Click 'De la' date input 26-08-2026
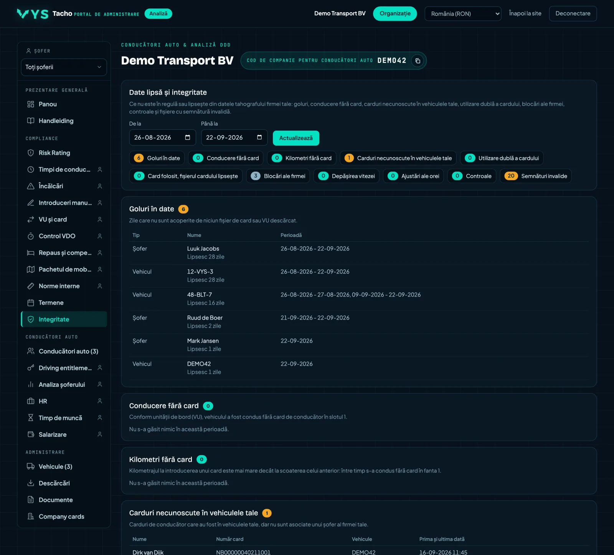Image resolution: width=614 pixels, height=555 pixels. [163, 138]
